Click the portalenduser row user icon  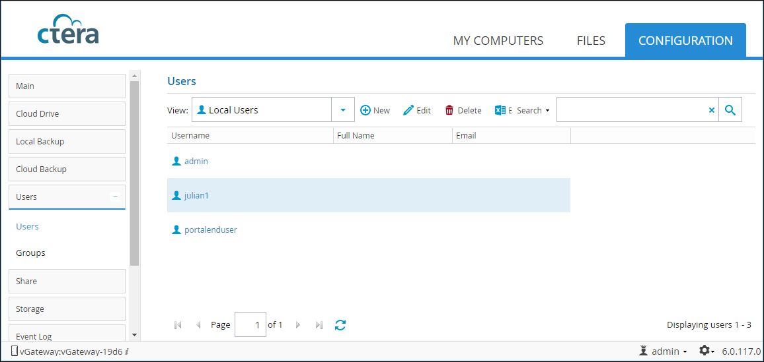click(x=176, y=230)
